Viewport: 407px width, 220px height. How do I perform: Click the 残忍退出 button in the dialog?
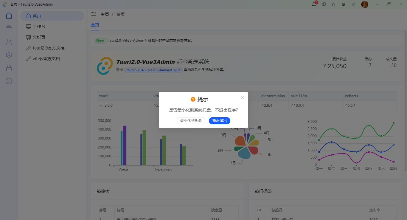[x=220, y=121]
